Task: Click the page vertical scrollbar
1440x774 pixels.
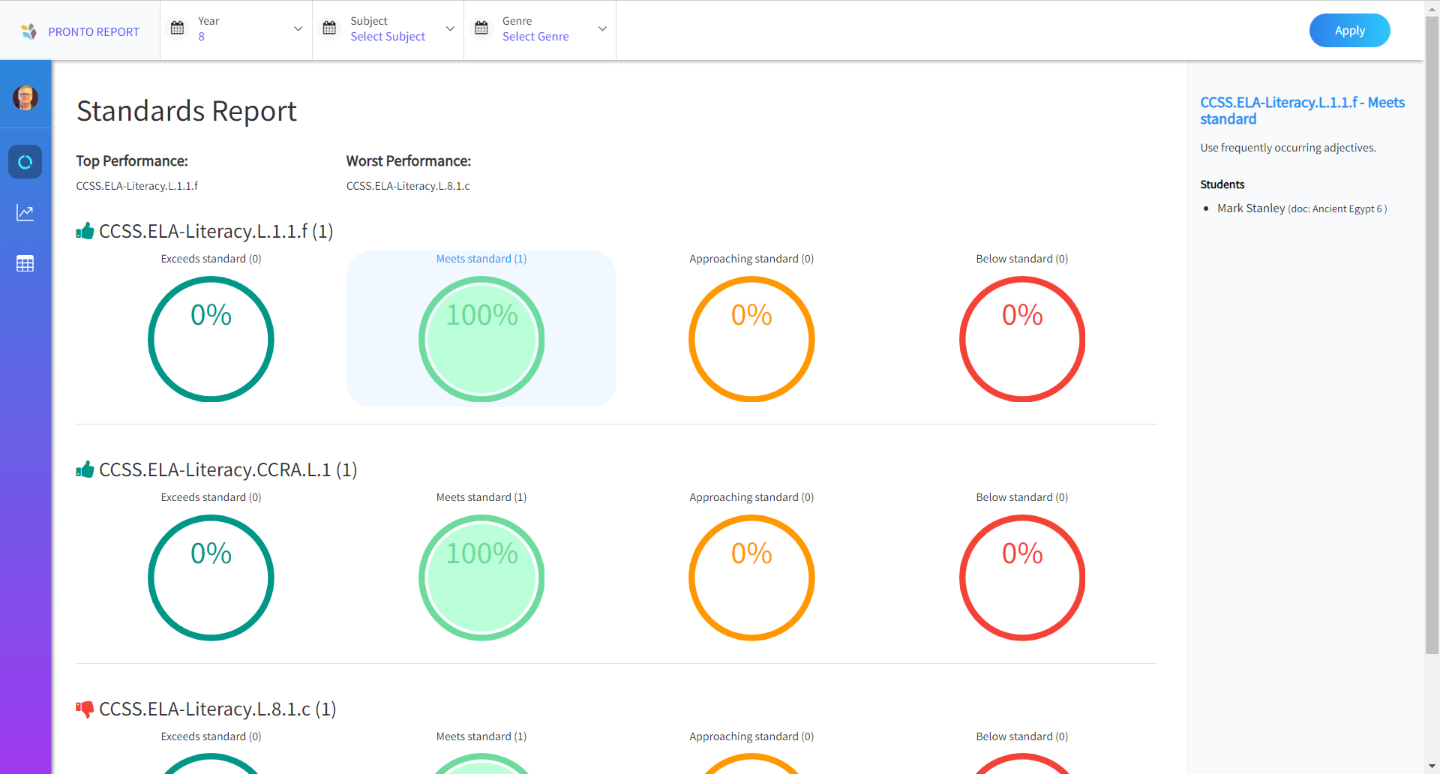Action: [x=1432, y=337]
